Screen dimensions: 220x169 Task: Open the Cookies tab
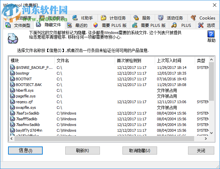(x=203, y=18)
